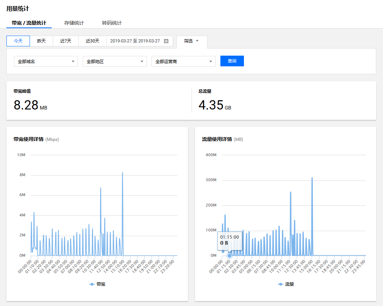Open the 全部域名 dropdown

click(x=46, y=62)
